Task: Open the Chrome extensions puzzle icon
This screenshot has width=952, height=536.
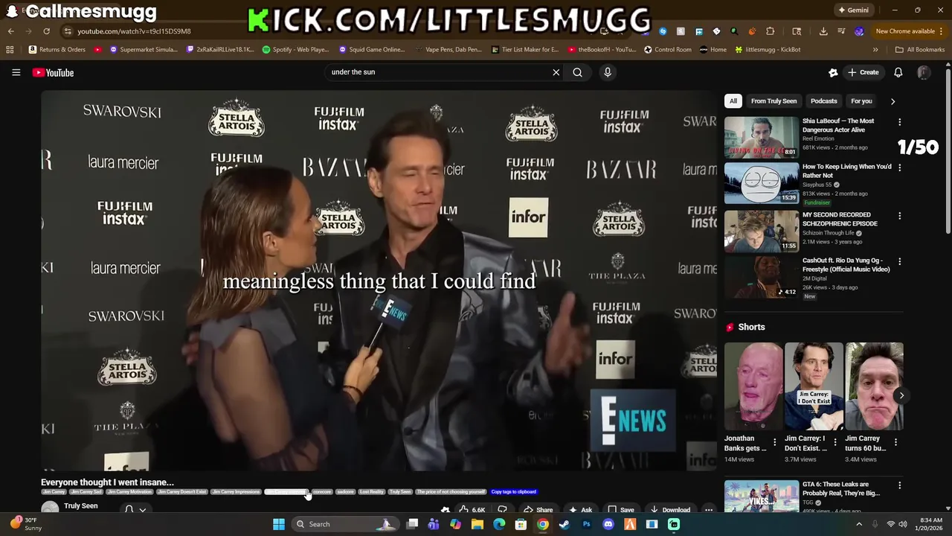Action: [770, 31]
